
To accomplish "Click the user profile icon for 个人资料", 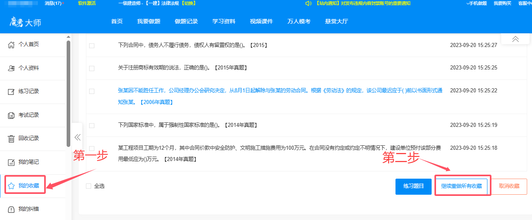I will [x=11, y=68].
